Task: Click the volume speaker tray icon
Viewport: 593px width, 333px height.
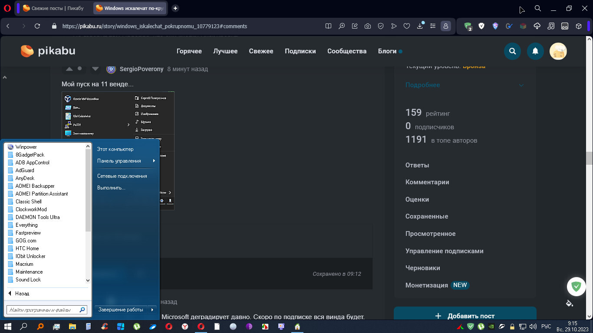Action: click(x=533, y=326)
